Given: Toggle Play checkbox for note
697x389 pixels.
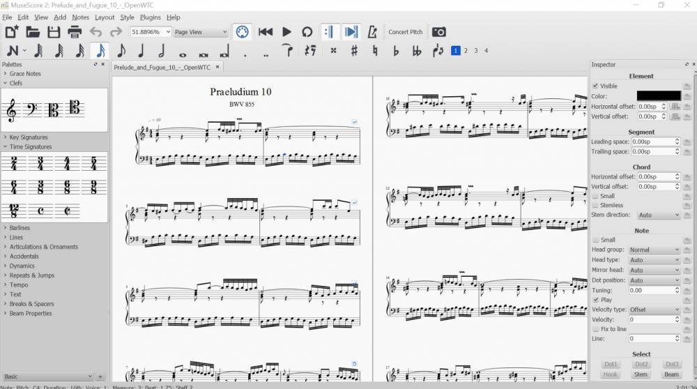Looking at the screenshot, I should 596,300.
